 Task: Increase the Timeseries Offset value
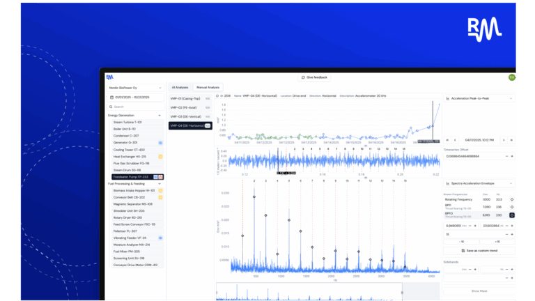tap(512, 156)
